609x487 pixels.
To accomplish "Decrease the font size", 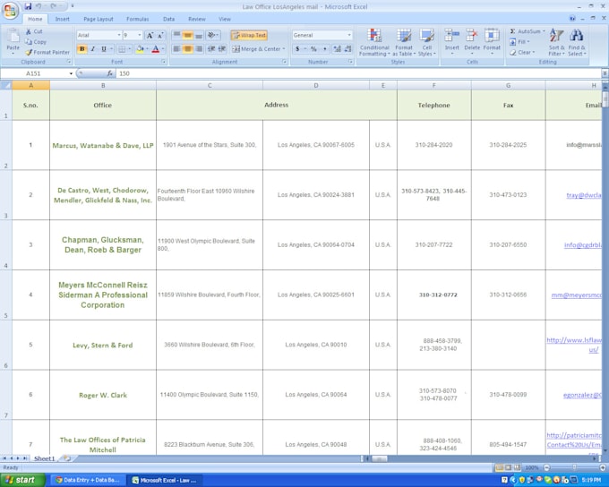I will pos(161,35).
